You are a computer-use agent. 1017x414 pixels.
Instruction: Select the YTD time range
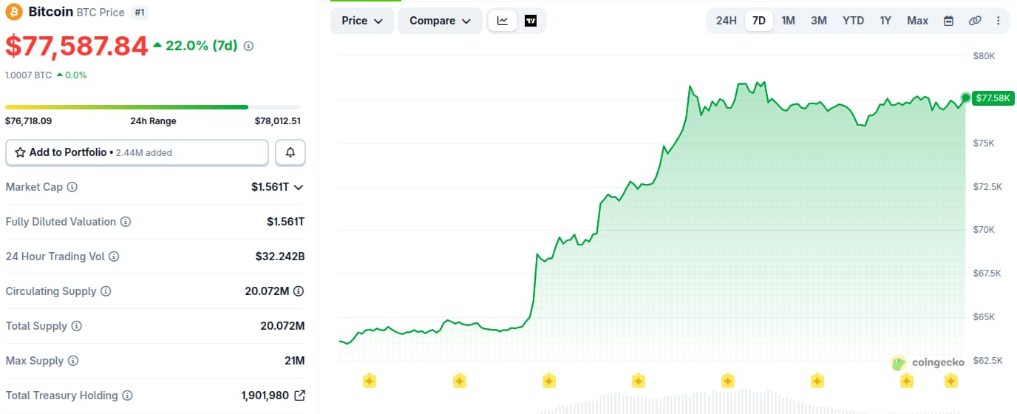(854, 21)
